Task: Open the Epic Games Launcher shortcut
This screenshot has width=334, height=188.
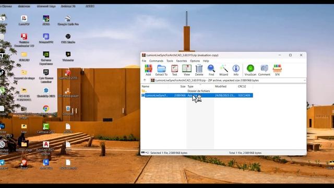Action: click(x=46, y=76)
